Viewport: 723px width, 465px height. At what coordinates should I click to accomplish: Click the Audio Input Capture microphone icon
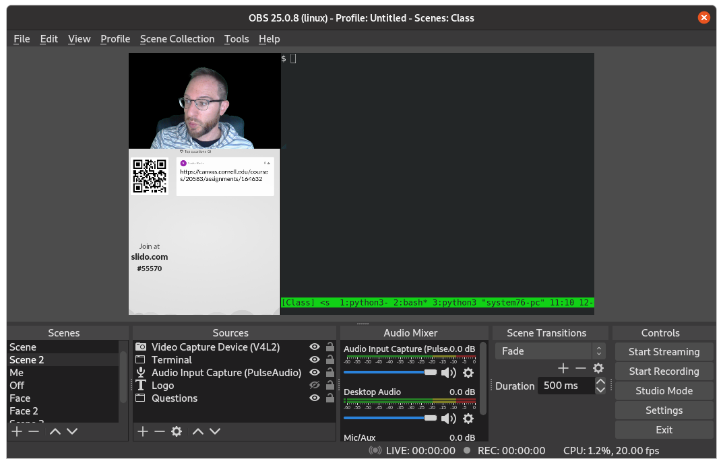tap(141, 372)
